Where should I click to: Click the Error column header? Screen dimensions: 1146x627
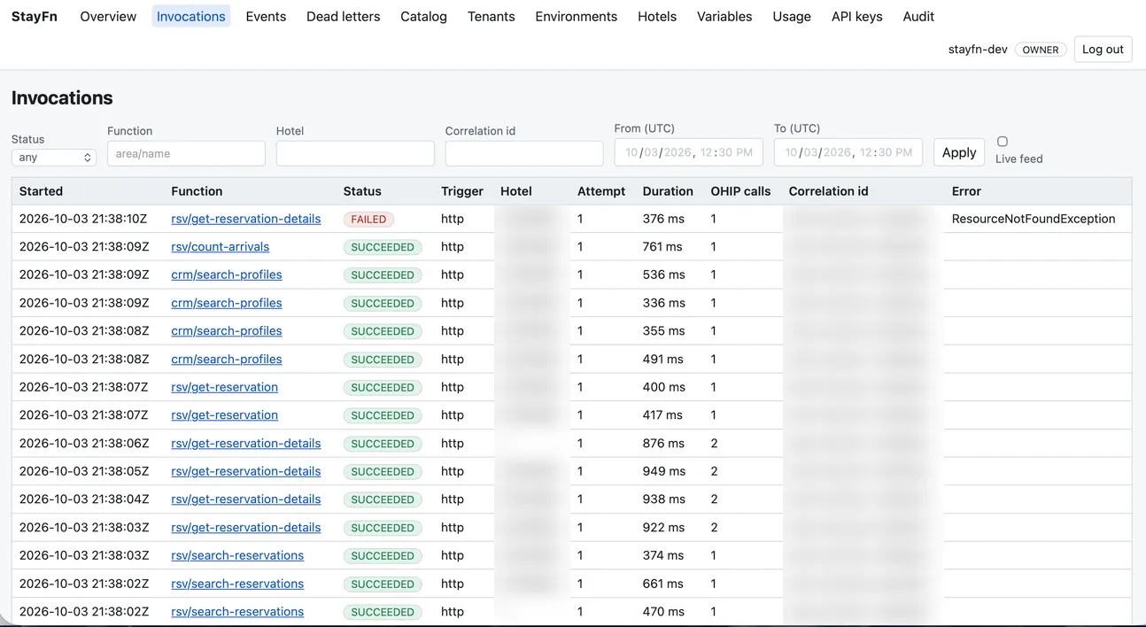pos(966,191)
